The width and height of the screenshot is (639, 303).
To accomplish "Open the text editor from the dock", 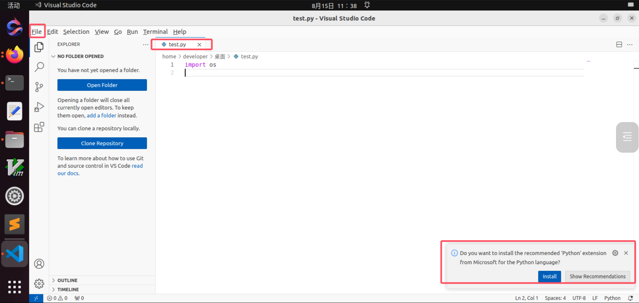I will point(15,111).
